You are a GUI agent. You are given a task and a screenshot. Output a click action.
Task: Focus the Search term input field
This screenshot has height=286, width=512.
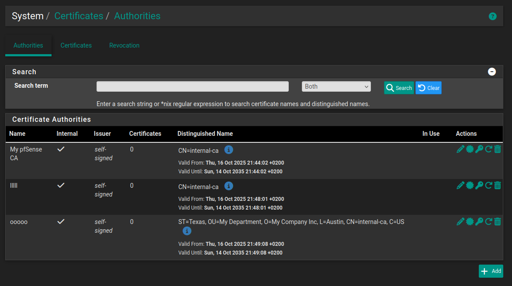192,86
